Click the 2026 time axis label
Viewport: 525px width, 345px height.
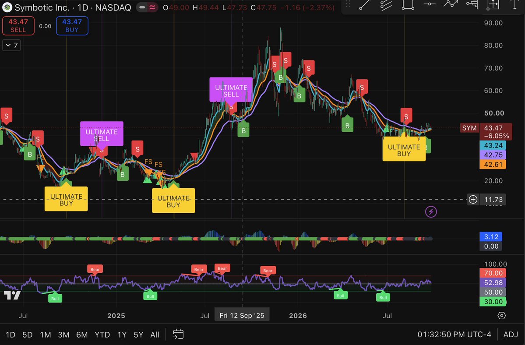[x=298, y=316]
